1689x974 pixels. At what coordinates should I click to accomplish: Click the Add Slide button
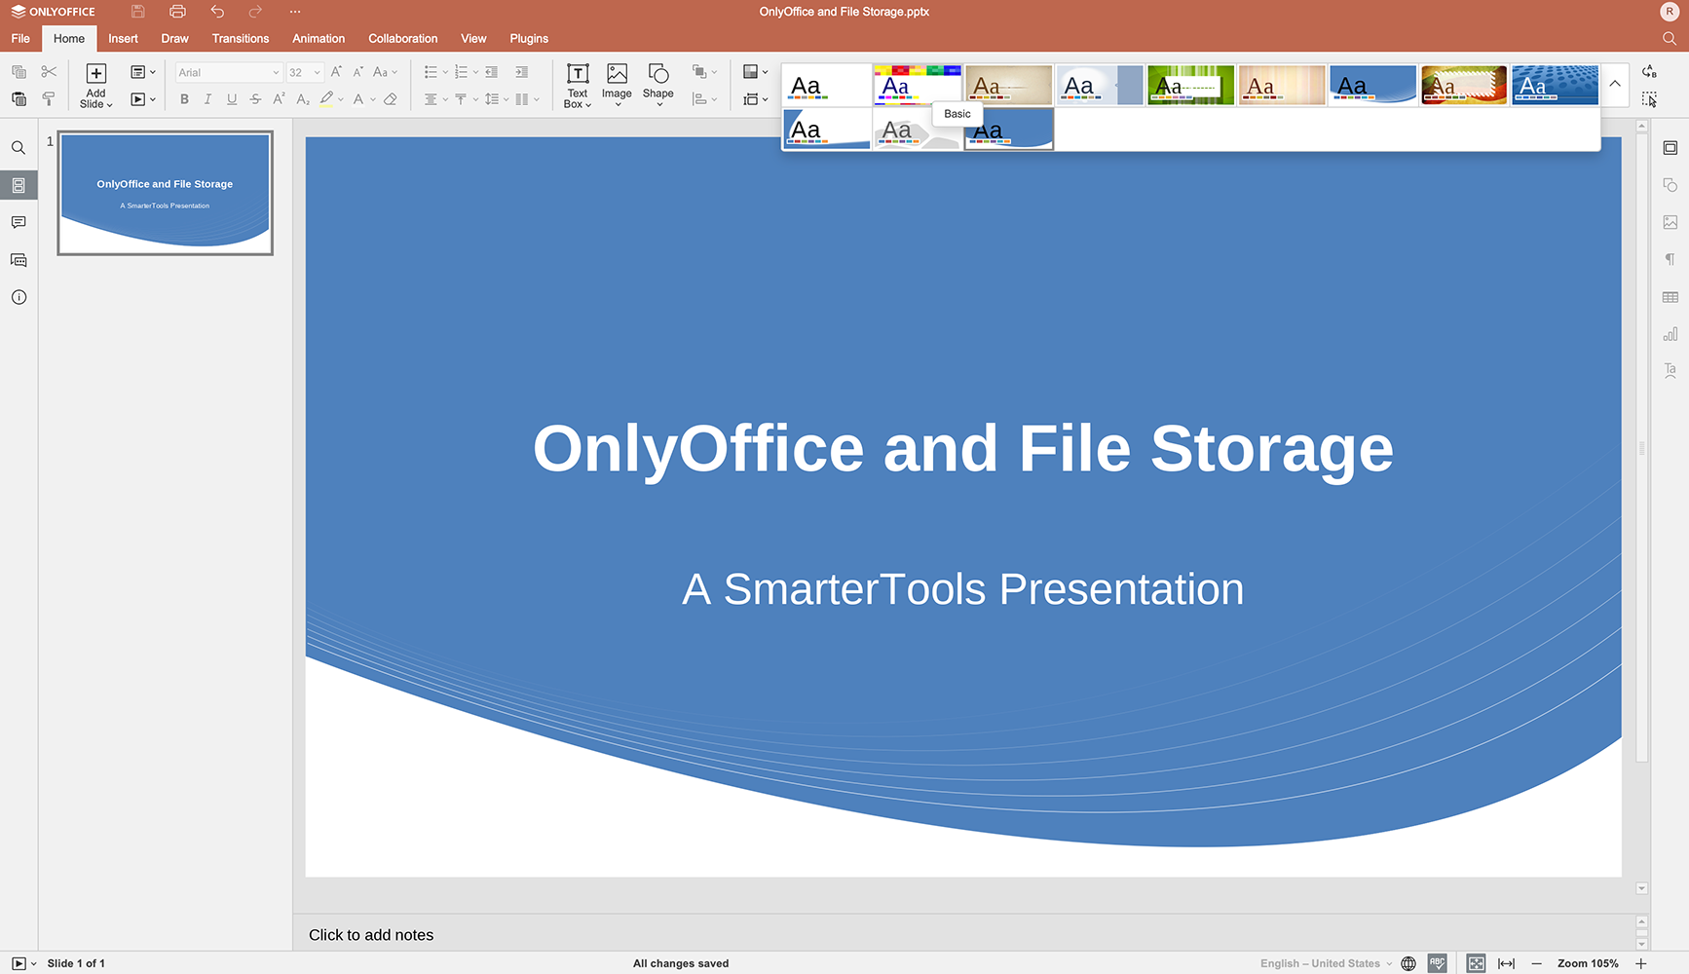(95, 86)
